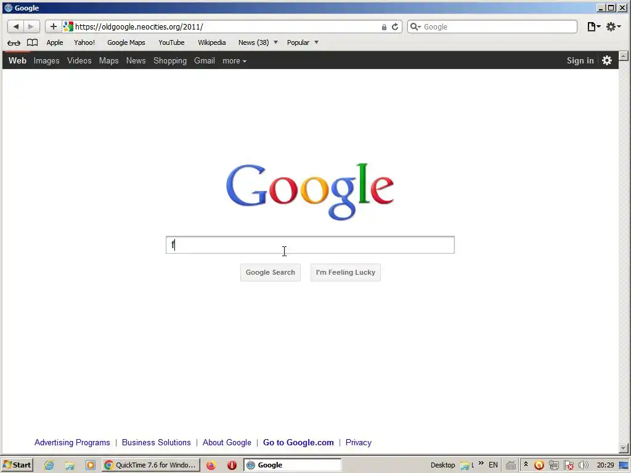Click the taskbar clock showing 20:29
Image resolution: width=631 pixels, height=473 pixels.
(605, 465)
